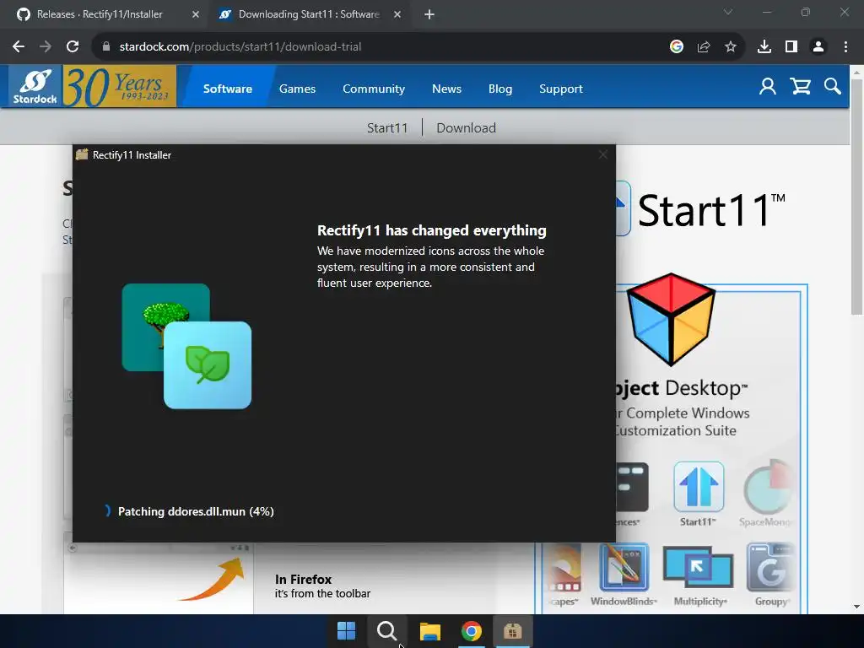Open the Community menu

(374, 89)
